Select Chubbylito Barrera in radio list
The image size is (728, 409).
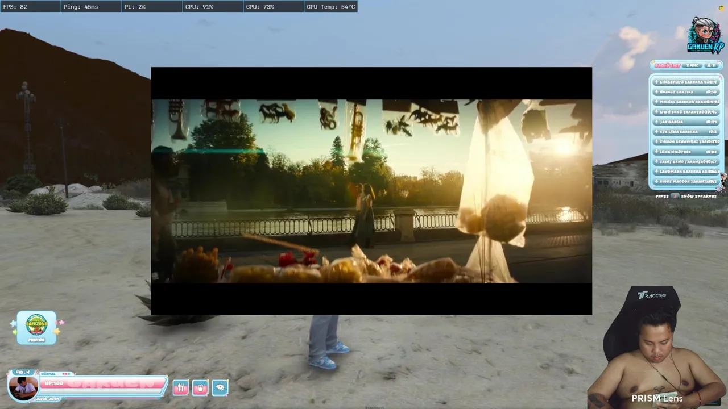(686, 82)
